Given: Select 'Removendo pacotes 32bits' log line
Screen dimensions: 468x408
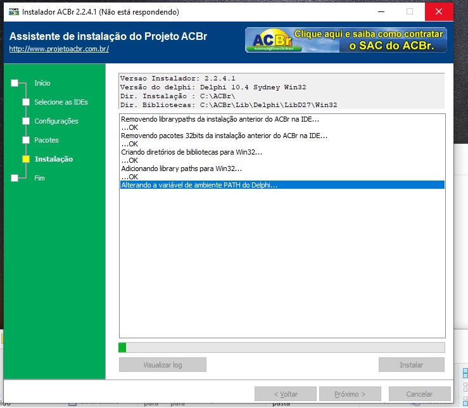Looking at the screenshot, I should pos(282,136).
